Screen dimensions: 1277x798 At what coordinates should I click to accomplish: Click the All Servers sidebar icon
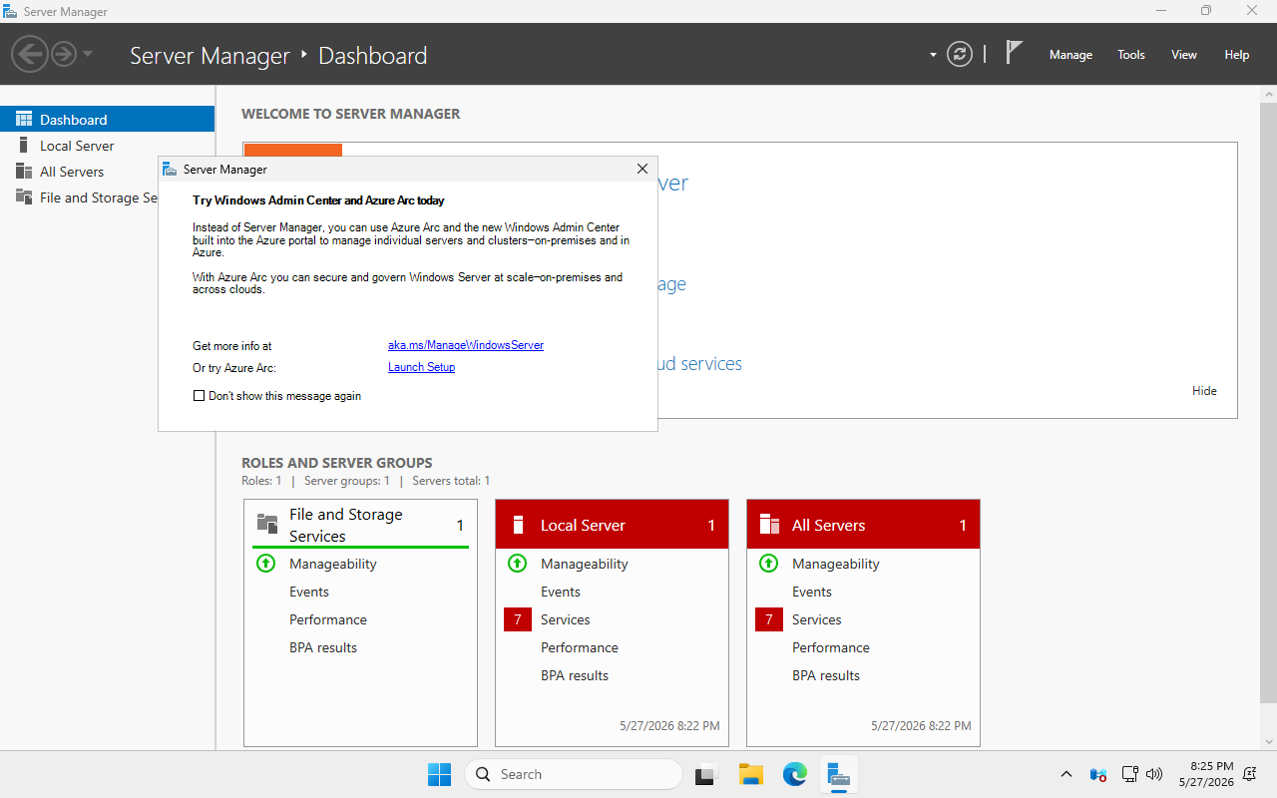(24, 171)
